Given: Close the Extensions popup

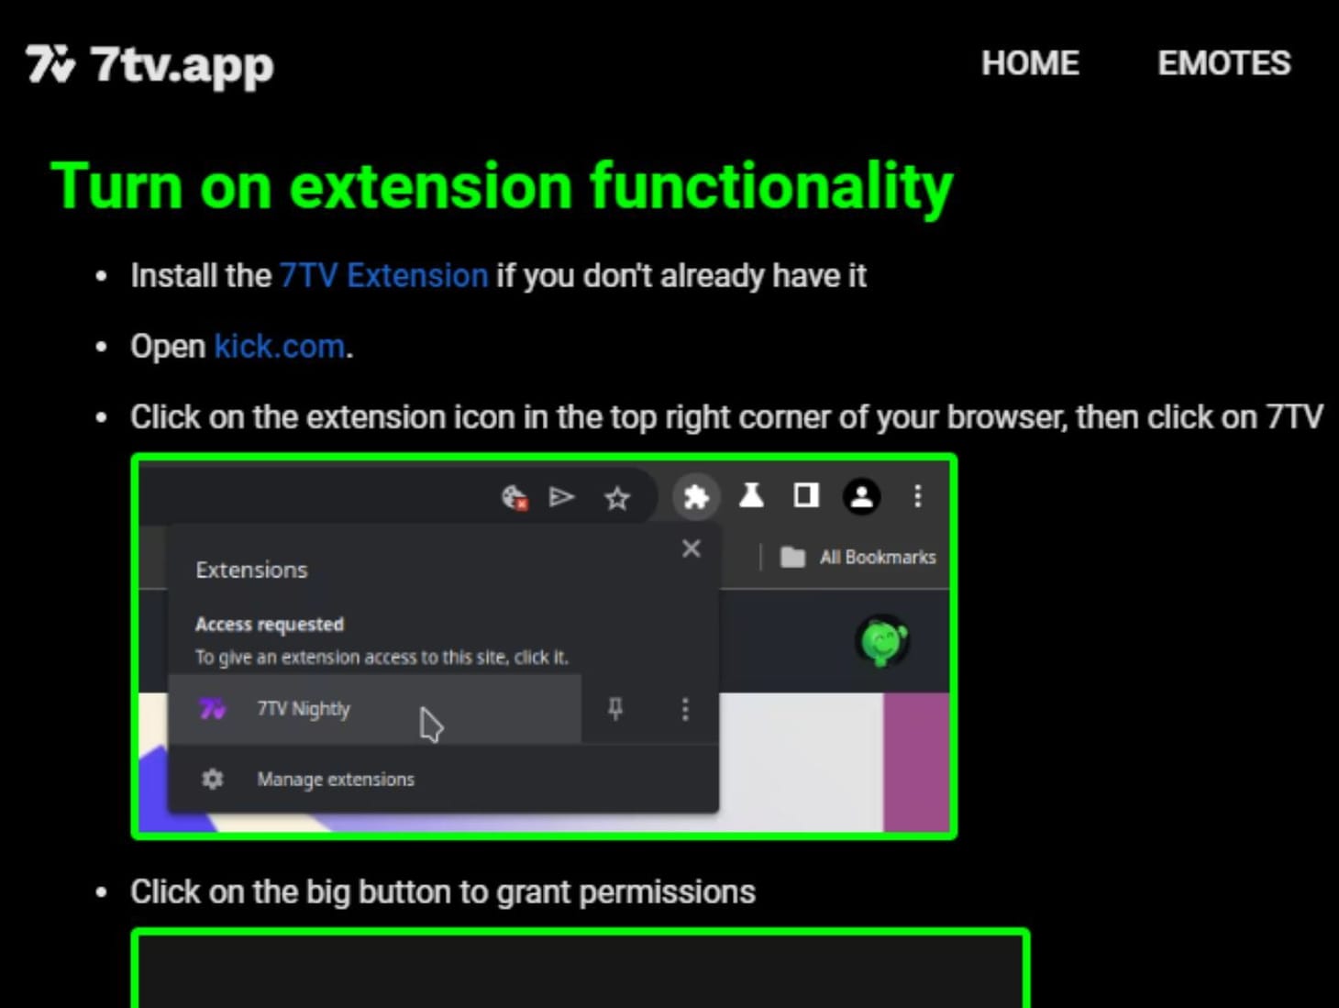Looking at the screenshot, I should (692, 548).
